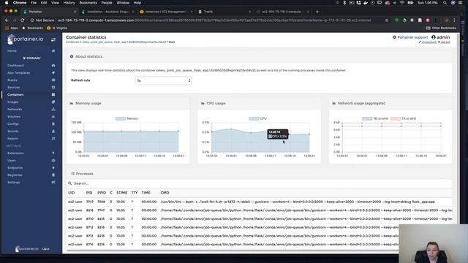Toggle the RX on eth0 legend swatch
This screenshot has width=468, height=263.
367,118
